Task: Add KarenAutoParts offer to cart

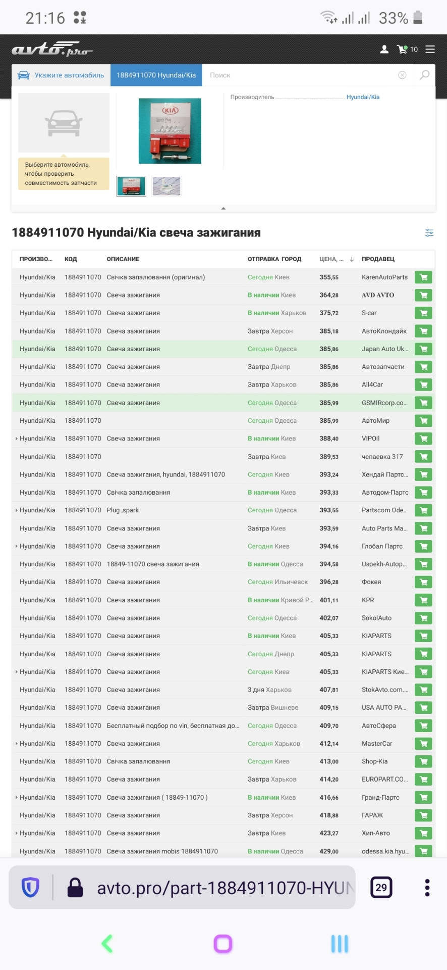Action: click(x=423, y=277)
